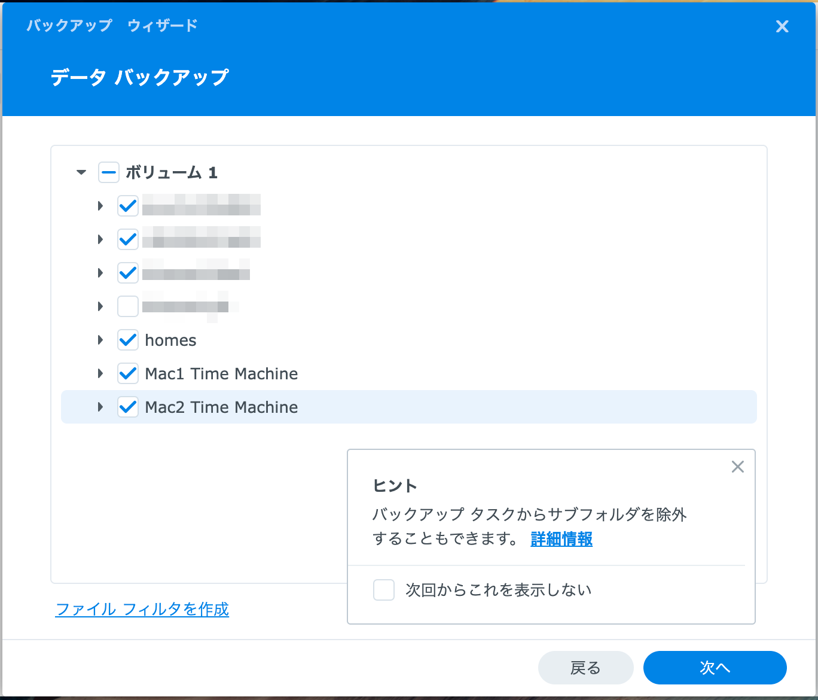Viewport: 818px width, 700px height.
Task: Open the 詳細情報 link
Action: [561, 539]
